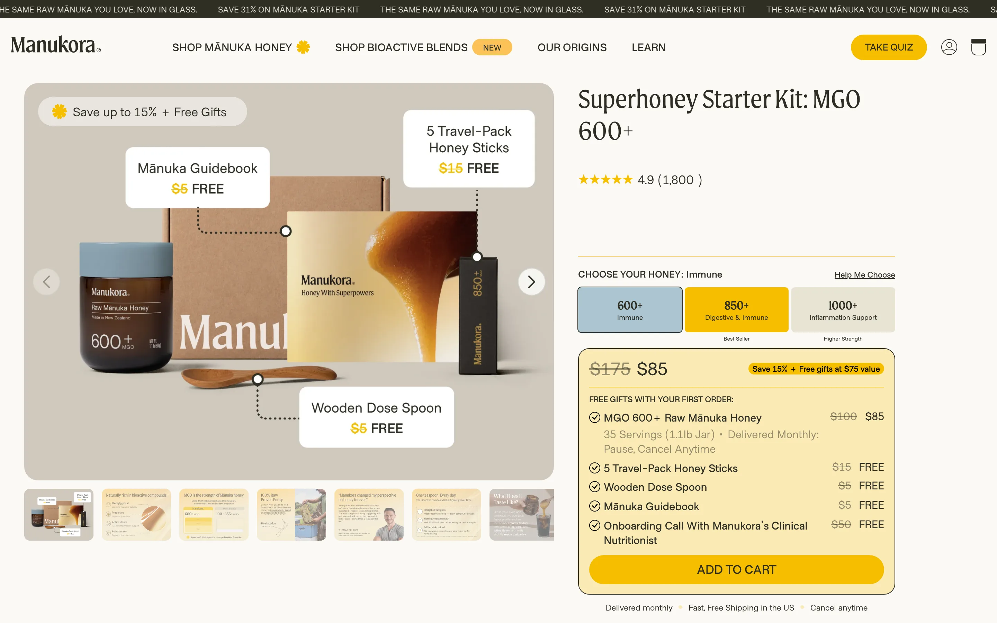Open the Help Me Choose link

[864, 275]
